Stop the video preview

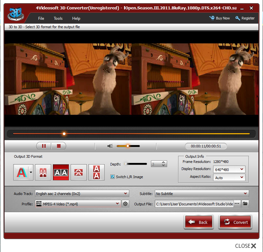(x=59, y=146)
